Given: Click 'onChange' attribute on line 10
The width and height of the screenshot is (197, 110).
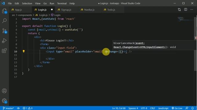Looking at the screenshot, I should (111, 52).
